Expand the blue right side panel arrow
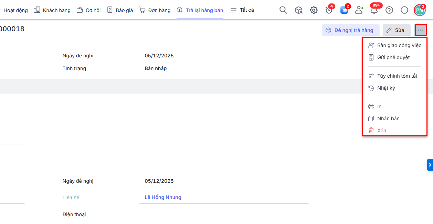This screenshot has height=224, width=433. pyautogui.click(x=430, y=165)
